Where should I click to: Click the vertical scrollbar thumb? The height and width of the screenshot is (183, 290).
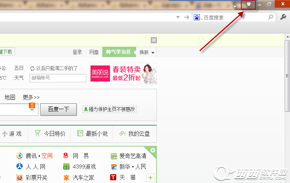tap(287, 76)
